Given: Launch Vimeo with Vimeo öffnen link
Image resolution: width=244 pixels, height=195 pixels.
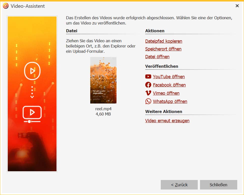Looking at the screenshot, I should (166, 93).
